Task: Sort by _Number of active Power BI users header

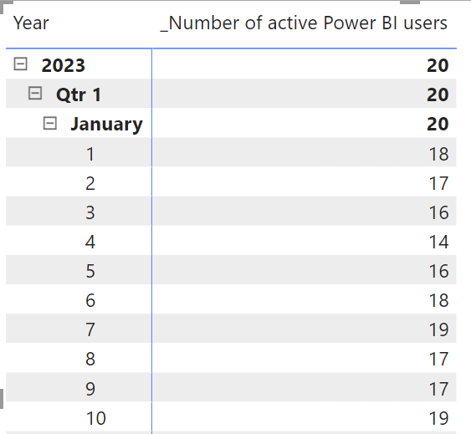Action: [x=304, y=23]
